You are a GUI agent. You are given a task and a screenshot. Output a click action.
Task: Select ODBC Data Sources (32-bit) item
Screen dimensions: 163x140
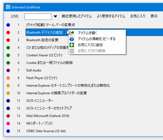click(46, 131)
